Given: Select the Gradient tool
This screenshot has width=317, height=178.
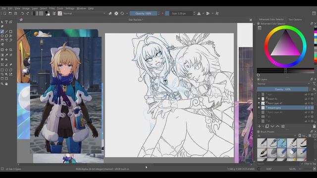Looking at the screenshot, I should tap(2, 55).
